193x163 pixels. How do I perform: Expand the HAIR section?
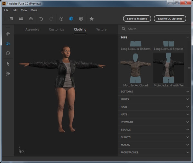155,107
